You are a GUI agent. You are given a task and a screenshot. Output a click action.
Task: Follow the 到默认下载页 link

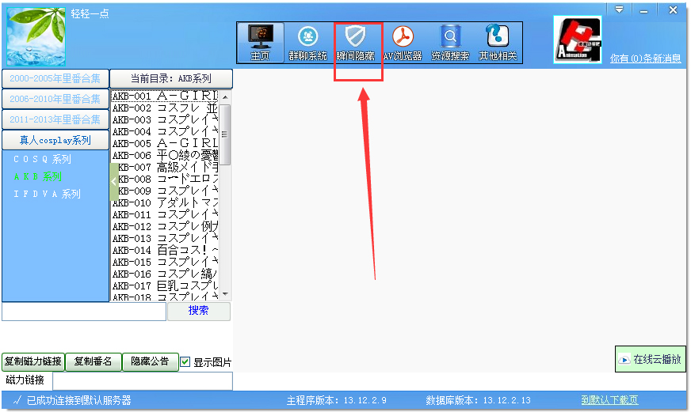609,401
